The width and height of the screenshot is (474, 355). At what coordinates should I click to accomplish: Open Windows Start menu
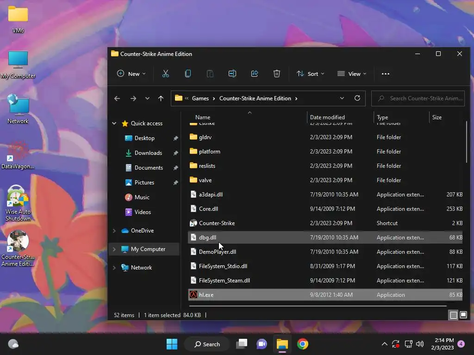(172, 344)
